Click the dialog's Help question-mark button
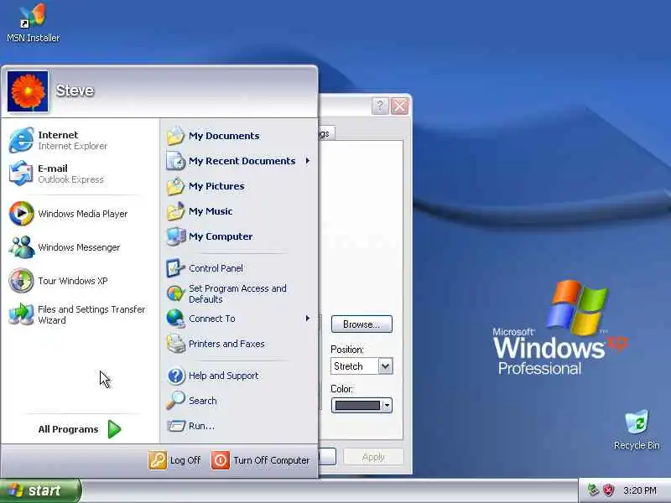This screenshot has width=671, height=503. [x=380, y=106]
